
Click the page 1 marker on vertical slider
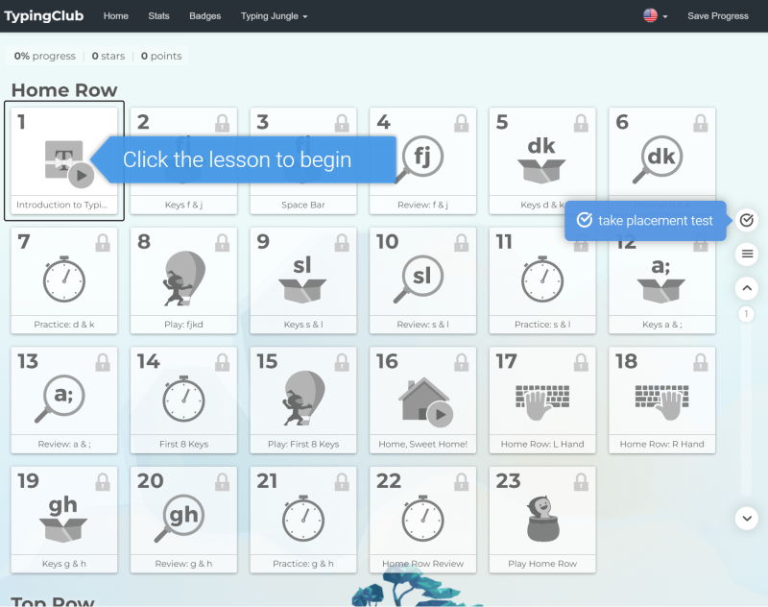tap(746, 314)
